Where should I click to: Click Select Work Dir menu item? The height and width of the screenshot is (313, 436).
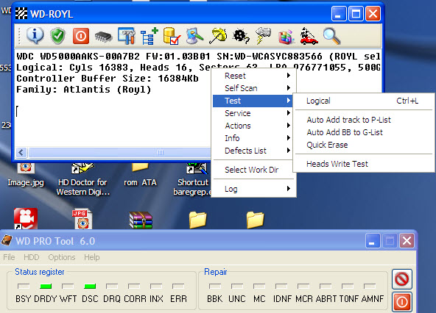coord(253,170)
